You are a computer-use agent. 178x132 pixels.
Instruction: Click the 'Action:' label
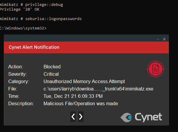point(16,67)
